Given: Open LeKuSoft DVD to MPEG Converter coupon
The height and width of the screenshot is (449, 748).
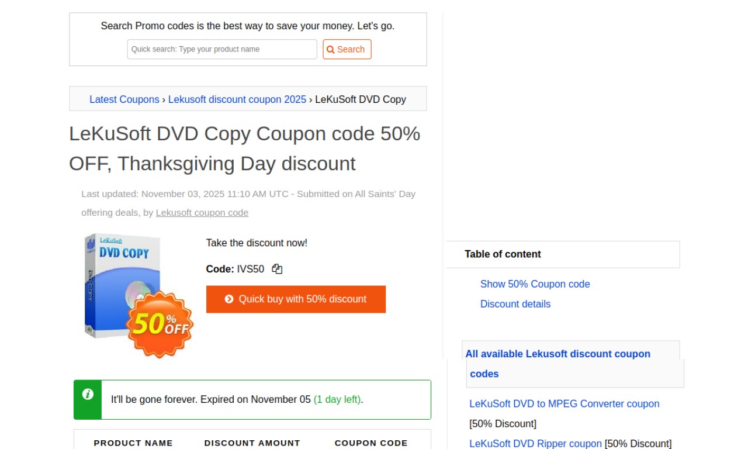Looking at the screenshot, I should pyautogui.click(x=564, y=404).
